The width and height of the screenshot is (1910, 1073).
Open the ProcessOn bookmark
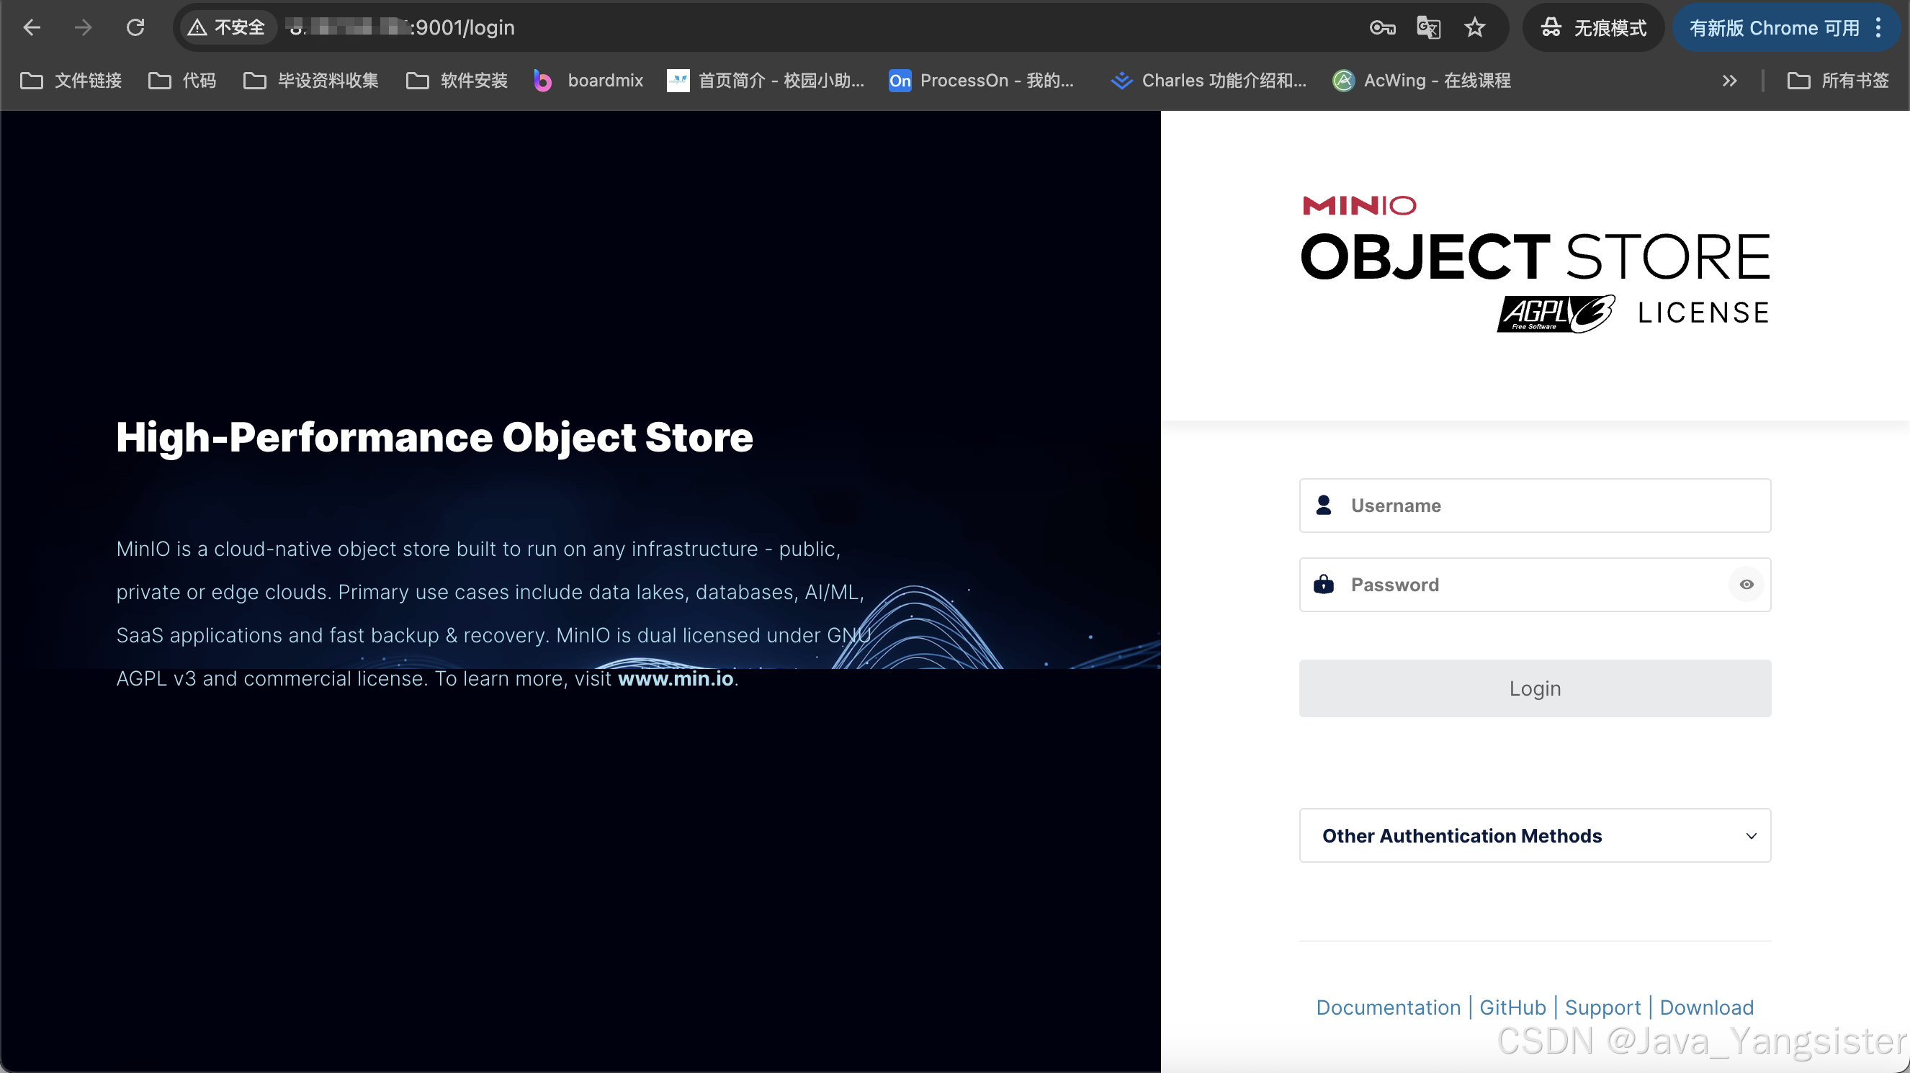coord(981,80)
